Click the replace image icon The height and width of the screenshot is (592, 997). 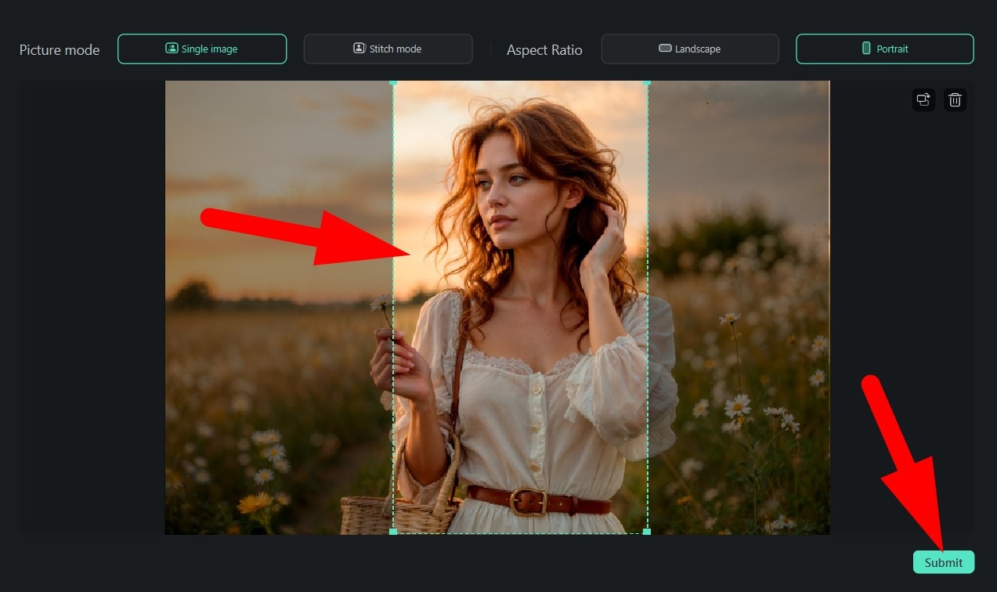point(923,99)
